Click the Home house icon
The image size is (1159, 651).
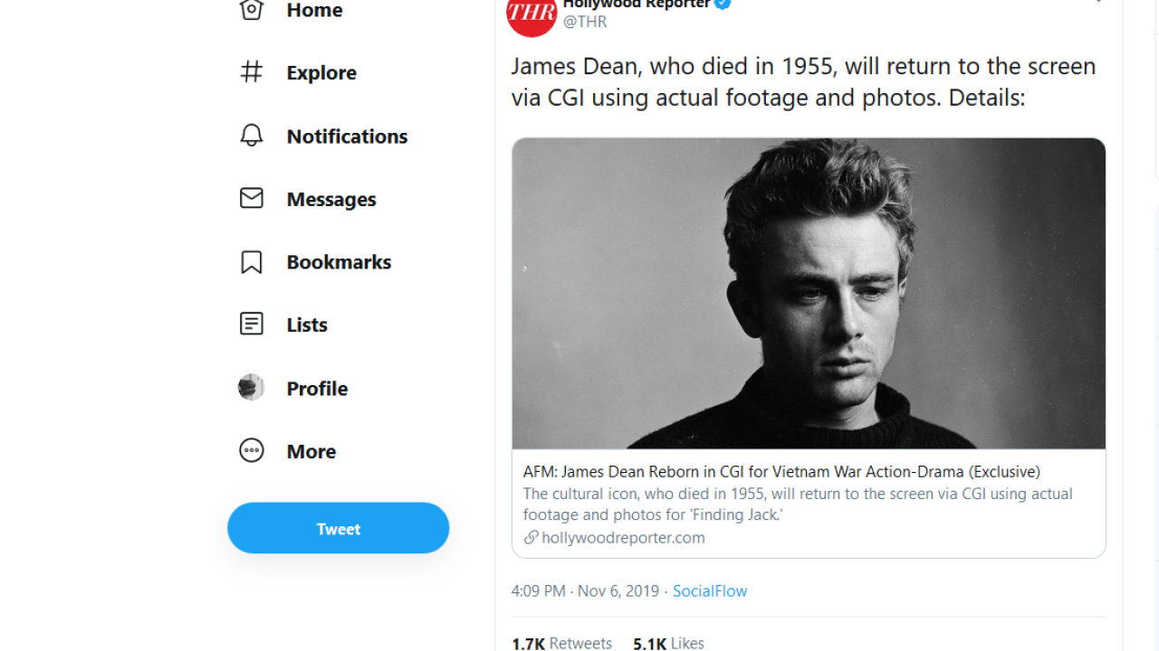(252, 9)
